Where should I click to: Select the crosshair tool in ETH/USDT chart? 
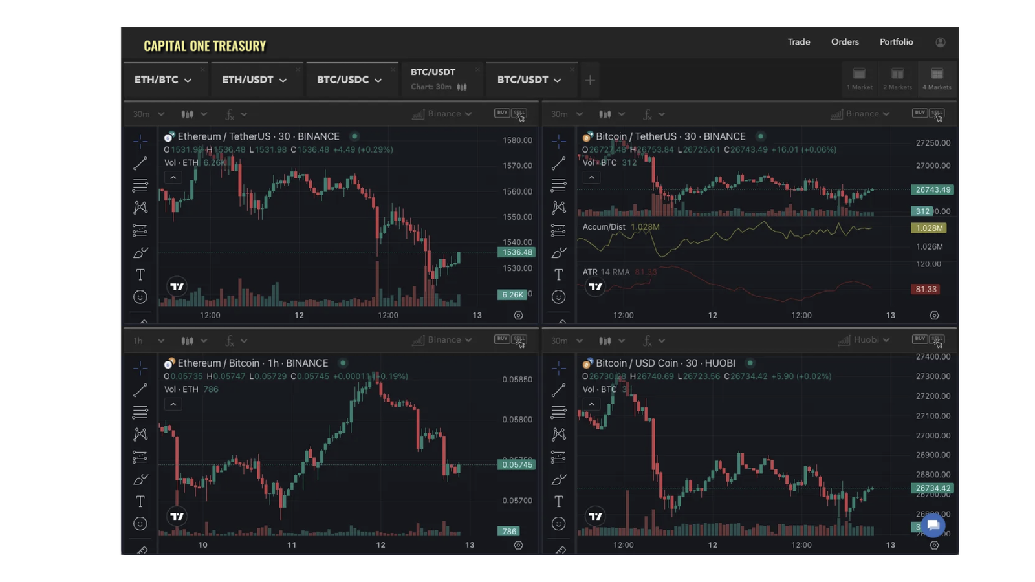[x=140, y=140]
